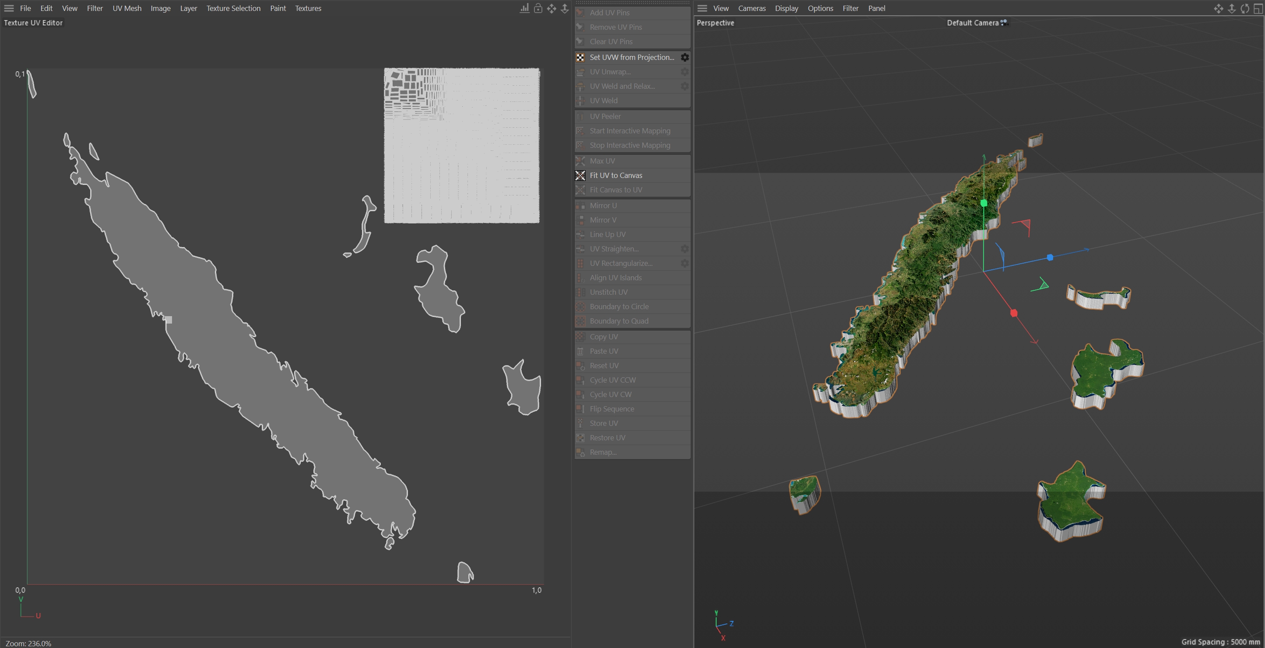Click Set UVW from Projection command
The height and width of the screenshot is (648, 1265).
coord(632,57)
